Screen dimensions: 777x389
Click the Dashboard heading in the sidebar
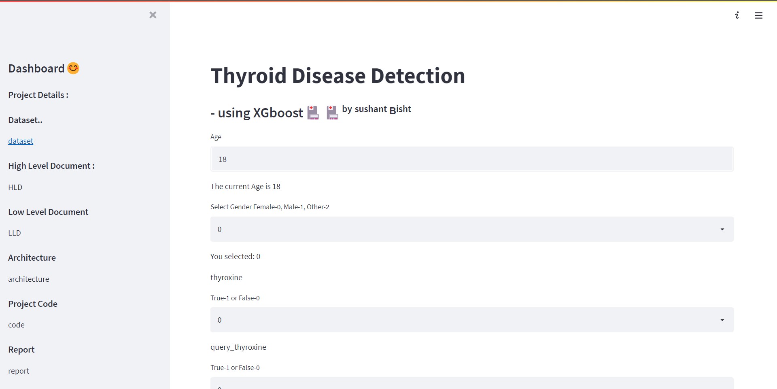[x=36, y=68]
